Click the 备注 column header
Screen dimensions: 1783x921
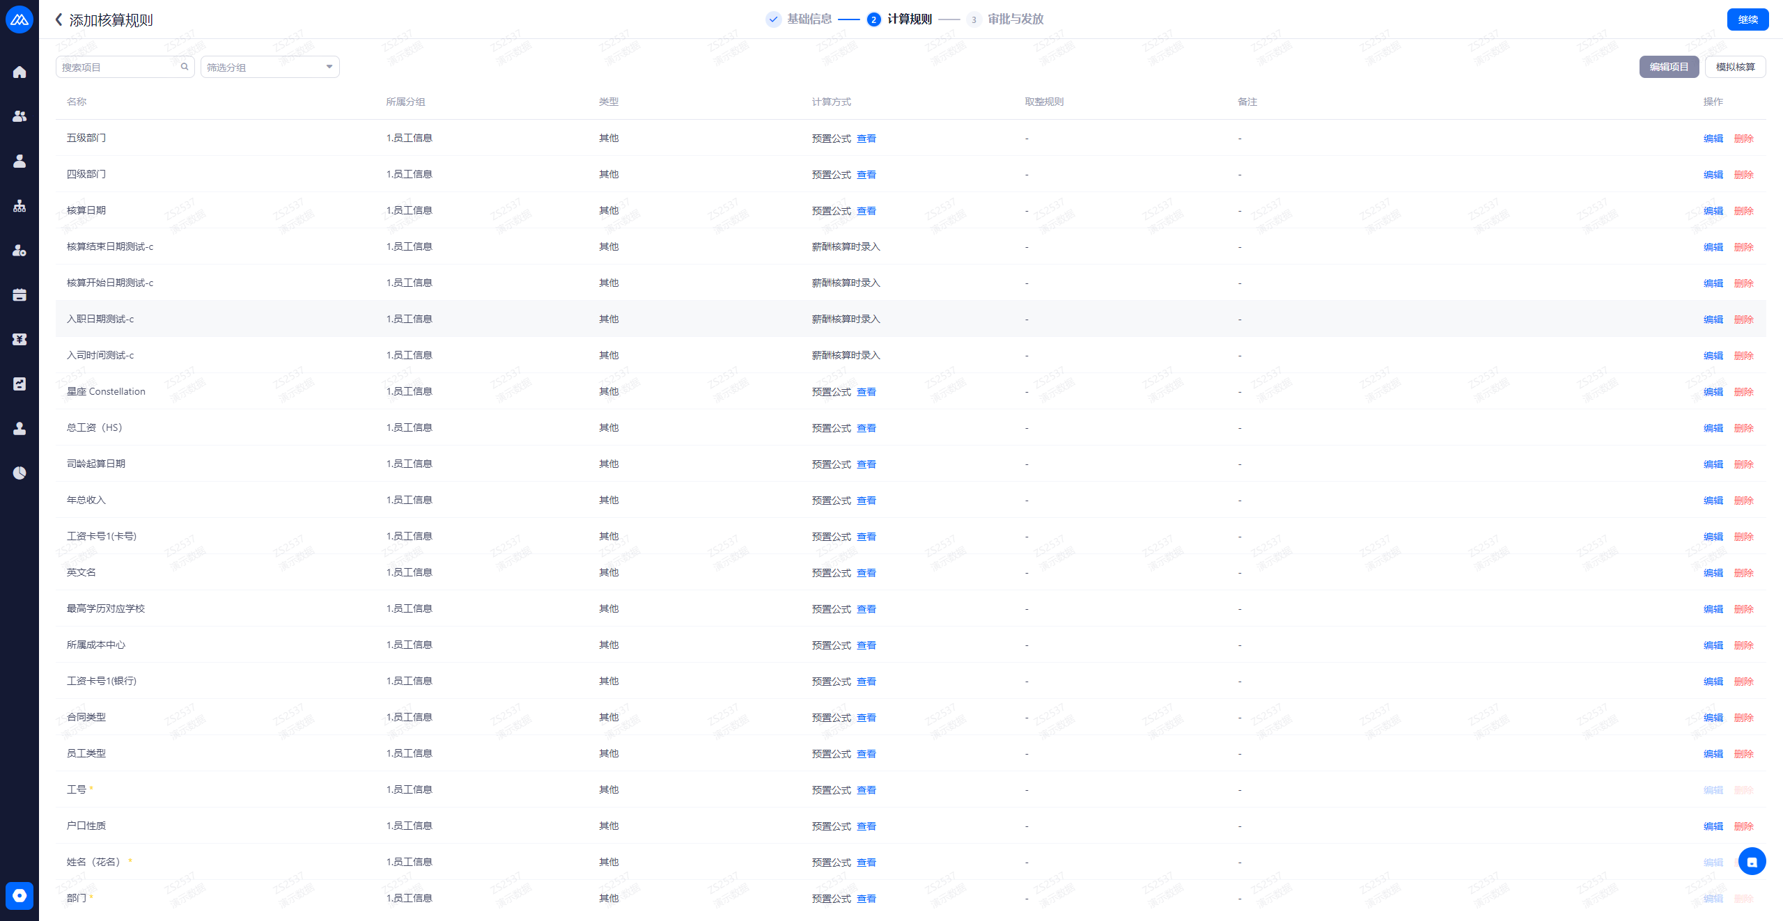(1247, 102)
